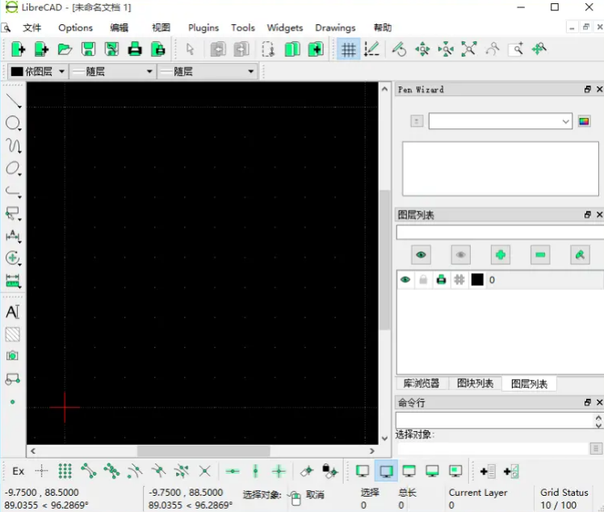This screenshot has width=604, height=512.
Task: Toggle construction layer for layer 0
Action: [459, 279]
